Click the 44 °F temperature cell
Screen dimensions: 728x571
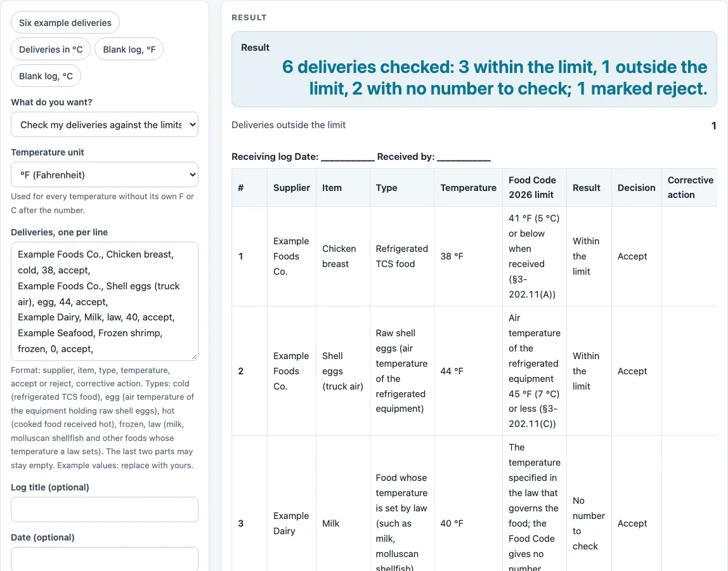469,371
